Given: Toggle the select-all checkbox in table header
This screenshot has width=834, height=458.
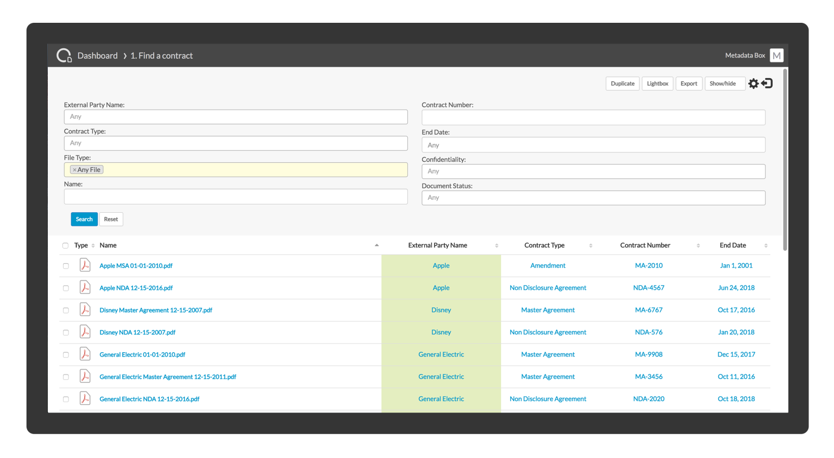Looking at the screenshot, I should (66, 245).
